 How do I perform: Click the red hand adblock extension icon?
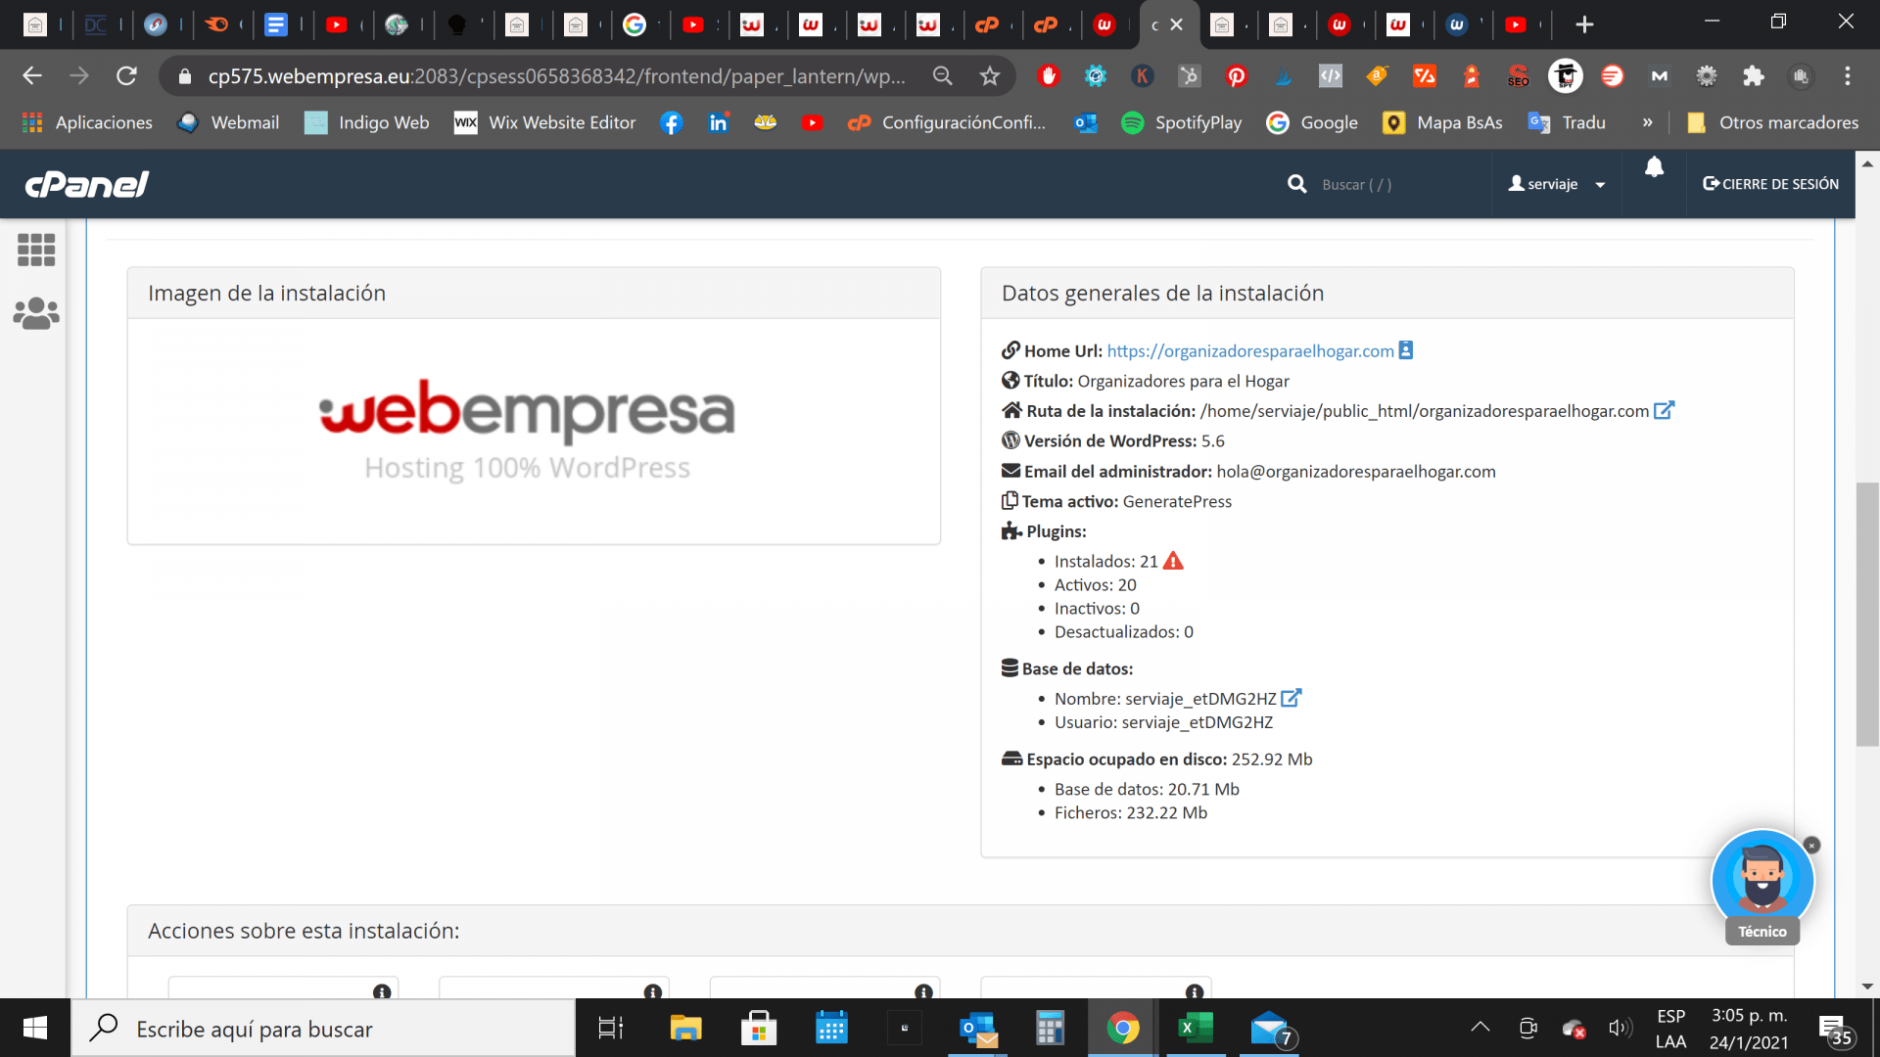(1049, 75)
